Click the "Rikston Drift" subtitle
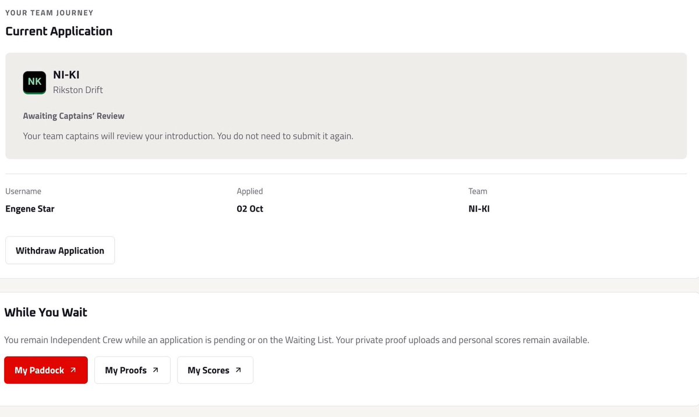Image resolution: width=699 pixels, height=417 pixels. 78,90
